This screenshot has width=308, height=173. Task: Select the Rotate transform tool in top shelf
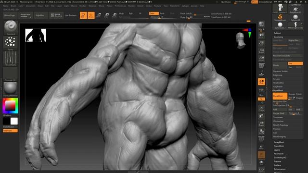pyautogui.click(x=114, y=15)
